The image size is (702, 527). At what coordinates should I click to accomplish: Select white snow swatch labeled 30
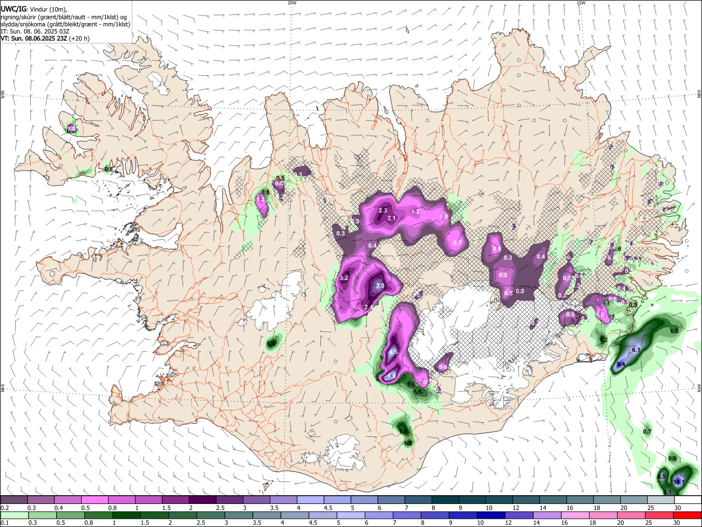click(688, 500)
